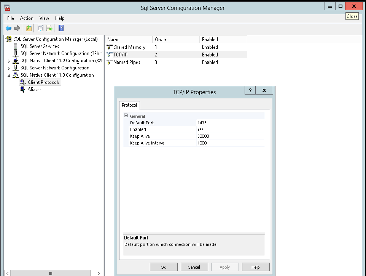Image resolution: width=366 pixels, height=276 pixels.
Task: Open the File menu
Action: point(10,18)
